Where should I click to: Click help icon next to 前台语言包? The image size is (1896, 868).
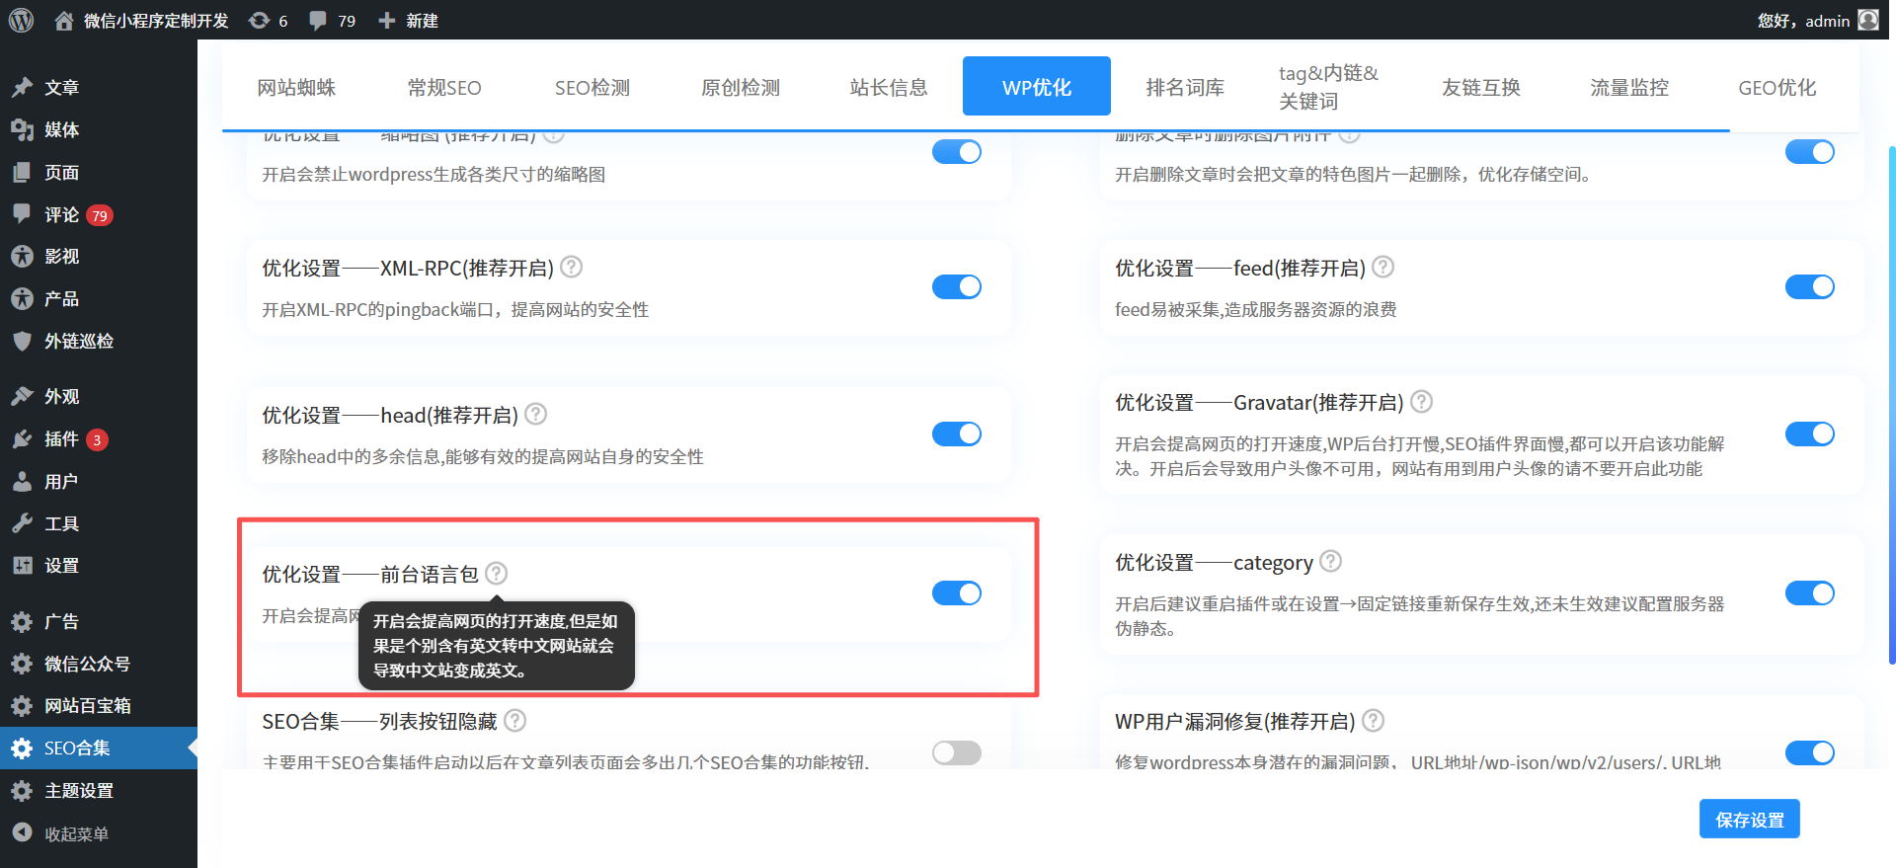tap(497, 574)
